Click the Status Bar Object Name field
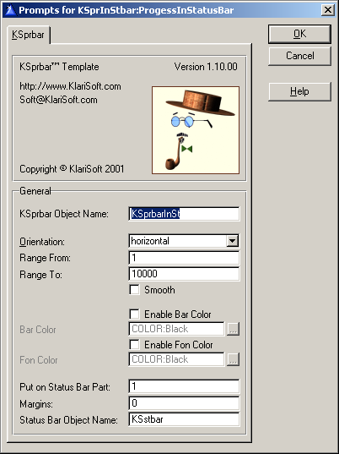 coord(184,419)
